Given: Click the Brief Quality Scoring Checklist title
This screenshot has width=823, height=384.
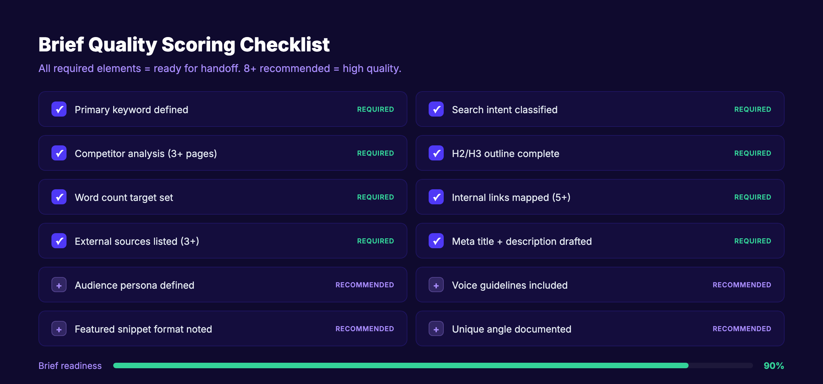Looking at the screenshot, I should [184, 44].
